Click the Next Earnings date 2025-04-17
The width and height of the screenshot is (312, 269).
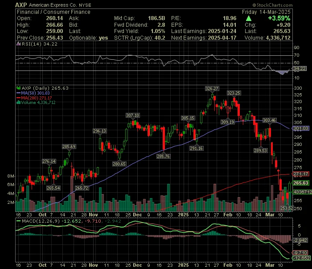pos(222,38)
